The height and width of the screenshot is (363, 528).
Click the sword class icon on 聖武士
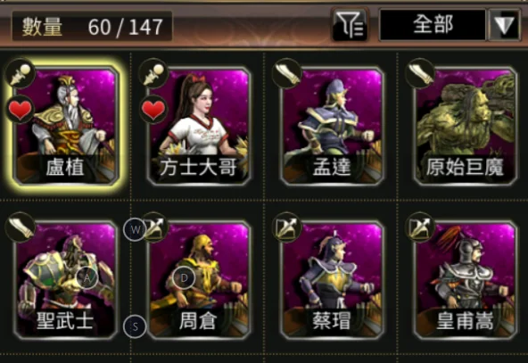coord(21,227)
